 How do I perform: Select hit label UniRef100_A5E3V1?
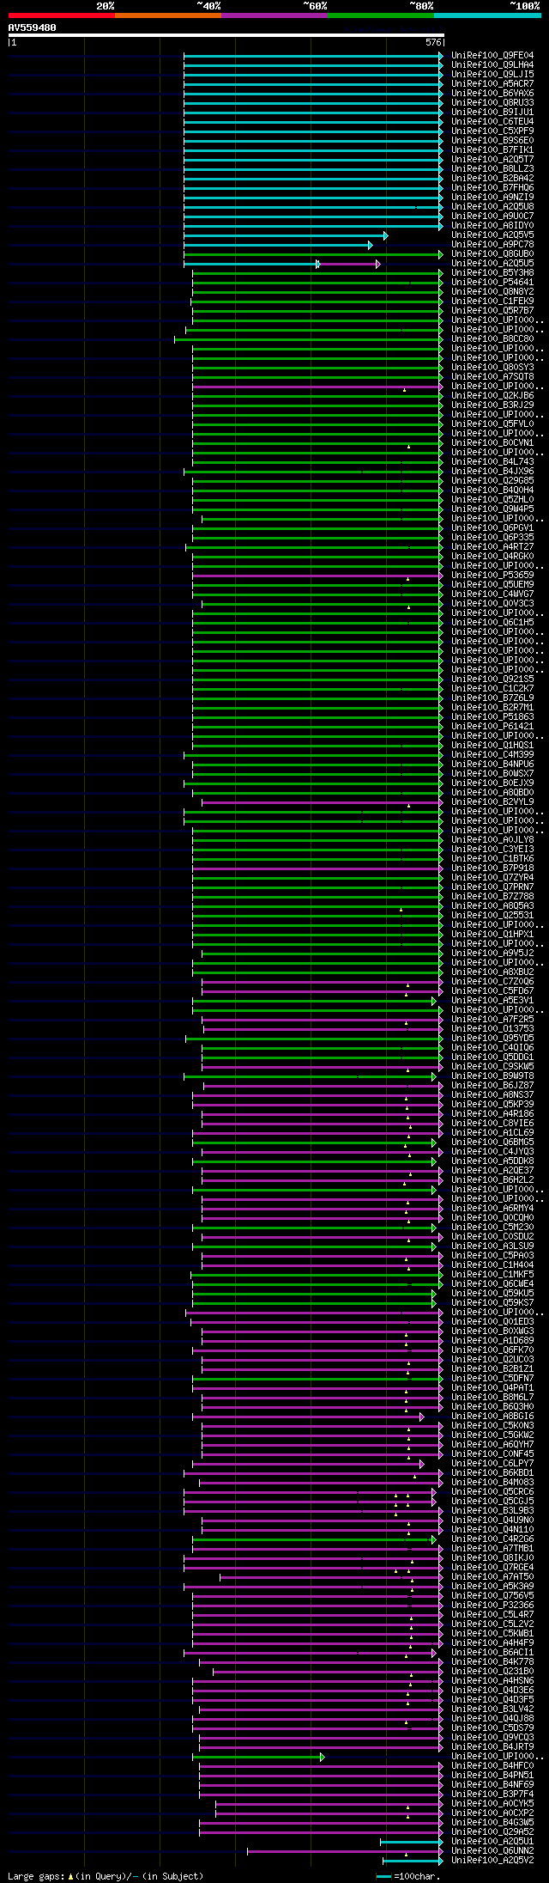[x=492, y=1001]
